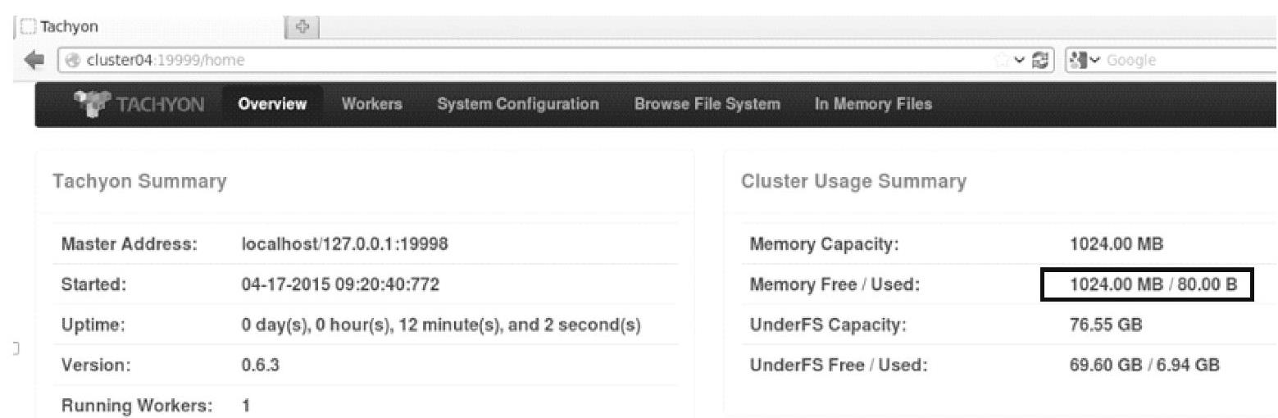This screenshot has height=418, width=1278.
Task: Expand the search engine selector dropdown
Action: [x=1096, y=60]
